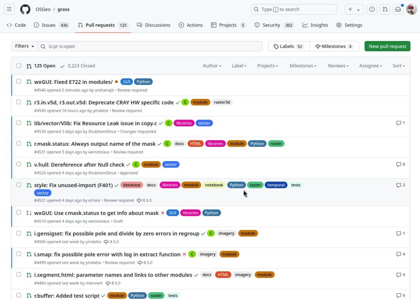Click the GitHub Octocat logo
Viewport: 420px width, 301px height.
[x=24, y=9]
